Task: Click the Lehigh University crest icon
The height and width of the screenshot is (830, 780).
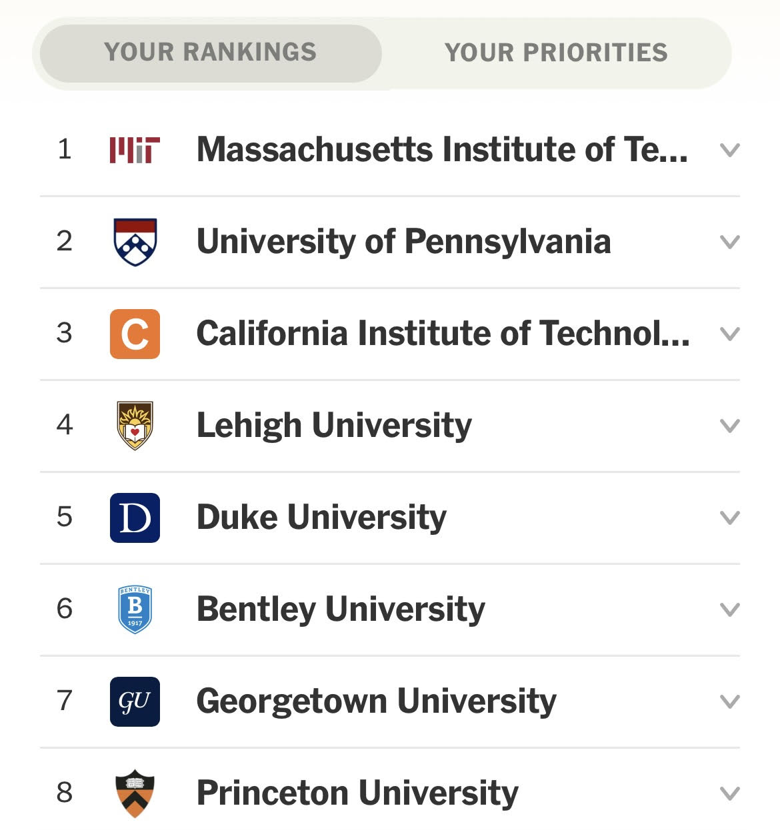Action: (135, 426)
